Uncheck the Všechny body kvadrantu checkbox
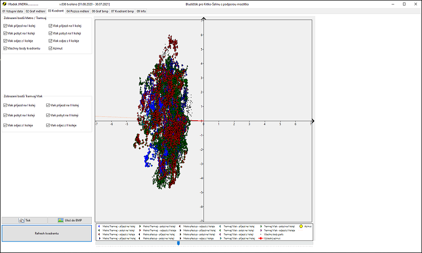 (x=5, y=49)
